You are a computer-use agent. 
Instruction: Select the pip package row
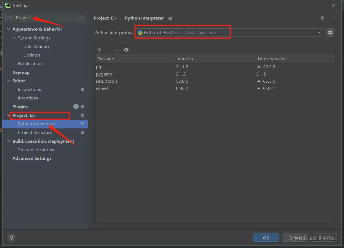point(215,67)
